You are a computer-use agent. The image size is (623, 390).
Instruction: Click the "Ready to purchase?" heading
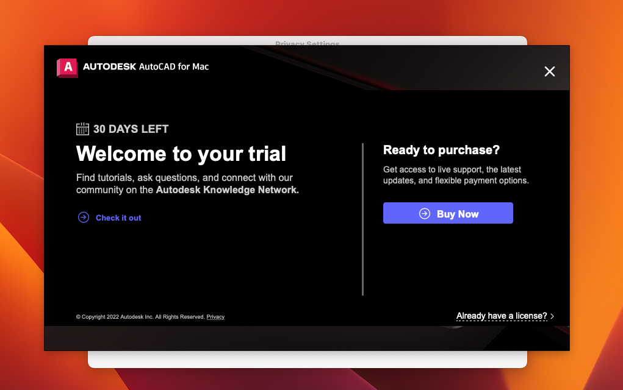click(x=441, y=150)
